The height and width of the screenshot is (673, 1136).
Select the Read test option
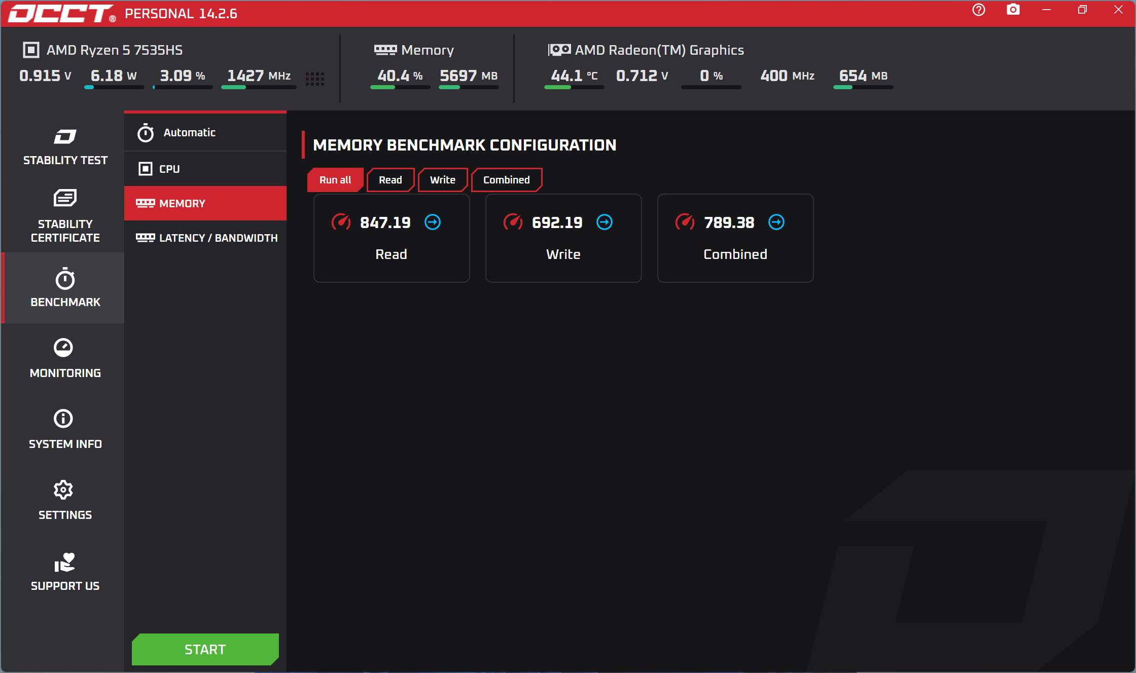[390, 180]
